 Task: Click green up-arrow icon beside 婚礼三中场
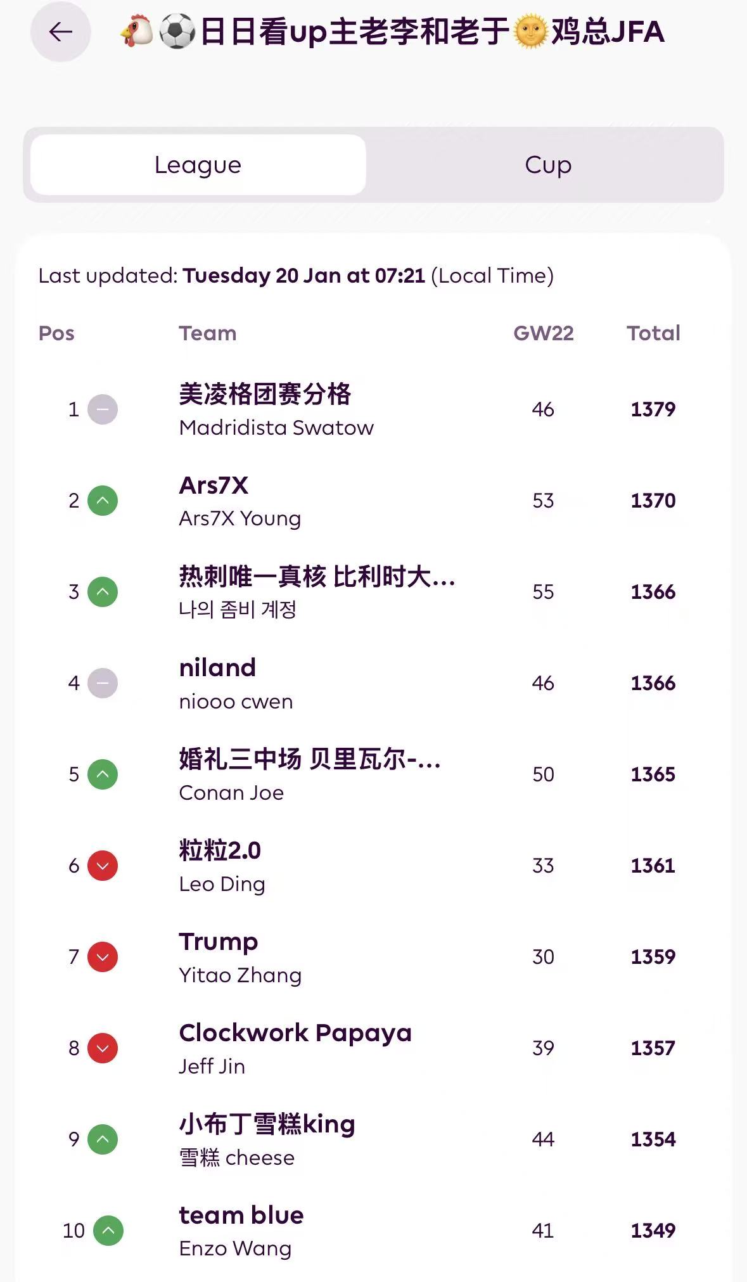(103, 774)
